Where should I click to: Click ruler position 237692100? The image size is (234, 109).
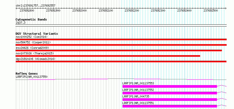point(106,11)
